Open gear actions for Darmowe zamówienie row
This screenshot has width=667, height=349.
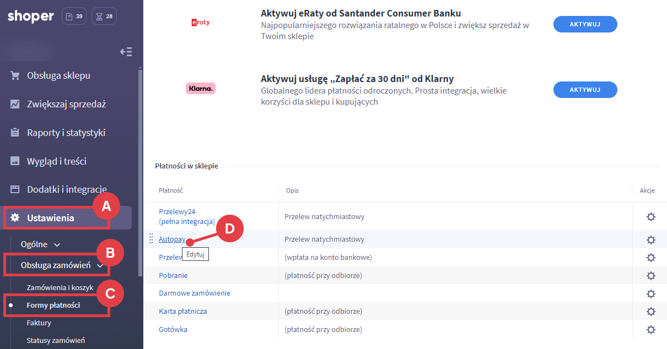coord(651,293)
